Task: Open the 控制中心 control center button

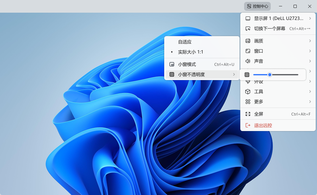Action: click(257, 6)
